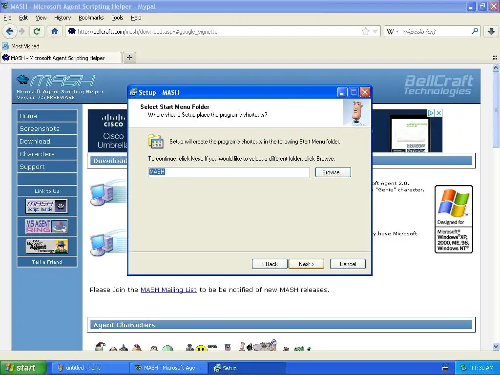
Task: Close the ad with the X icon
Action: click(x=439, y=113)
